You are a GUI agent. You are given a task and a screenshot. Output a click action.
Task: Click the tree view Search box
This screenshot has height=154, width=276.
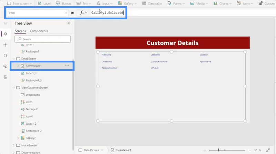pyautogui.click(x=42, y=39)
